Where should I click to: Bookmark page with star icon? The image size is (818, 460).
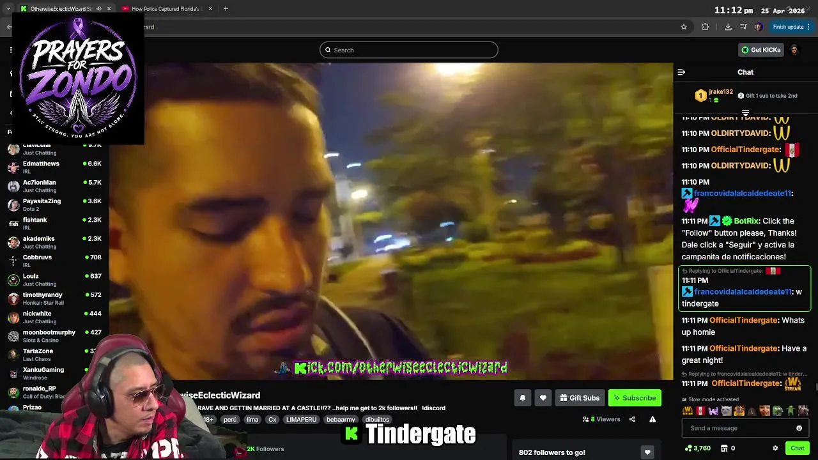[x=684, y=27]
